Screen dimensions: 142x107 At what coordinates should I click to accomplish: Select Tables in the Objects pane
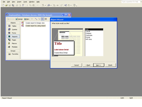tap(13, 26)
